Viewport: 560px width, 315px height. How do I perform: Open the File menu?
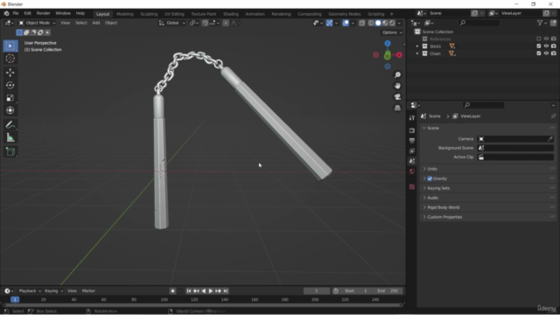[x=16, y=13]
